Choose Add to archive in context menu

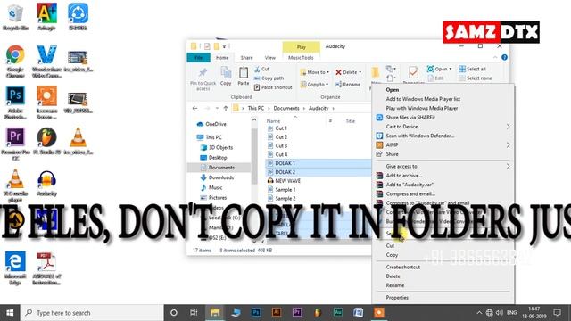(404, 176)
